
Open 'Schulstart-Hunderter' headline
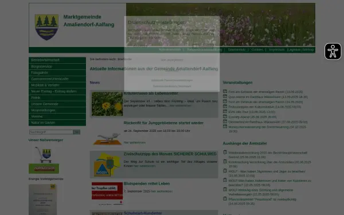click(x=143, y=213)
